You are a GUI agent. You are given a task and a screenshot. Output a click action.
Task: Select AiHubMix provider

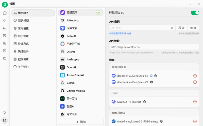coord(81,21)
